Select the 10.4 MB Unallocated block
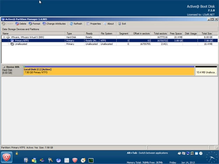 206,71
